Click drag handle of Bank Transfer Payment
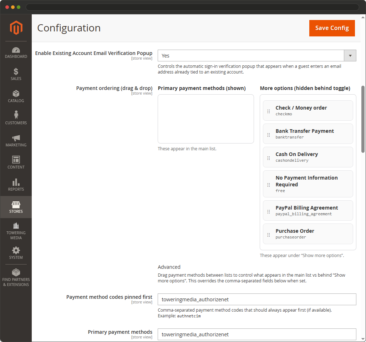 pyautogui.click(x=269, y=135)
